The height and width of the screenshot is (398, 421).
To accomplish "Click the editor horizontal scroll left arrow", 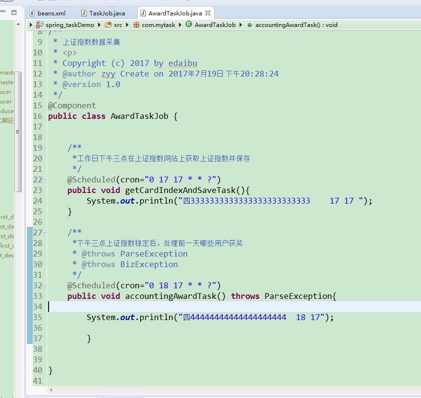I will click(x=51, y=390).
